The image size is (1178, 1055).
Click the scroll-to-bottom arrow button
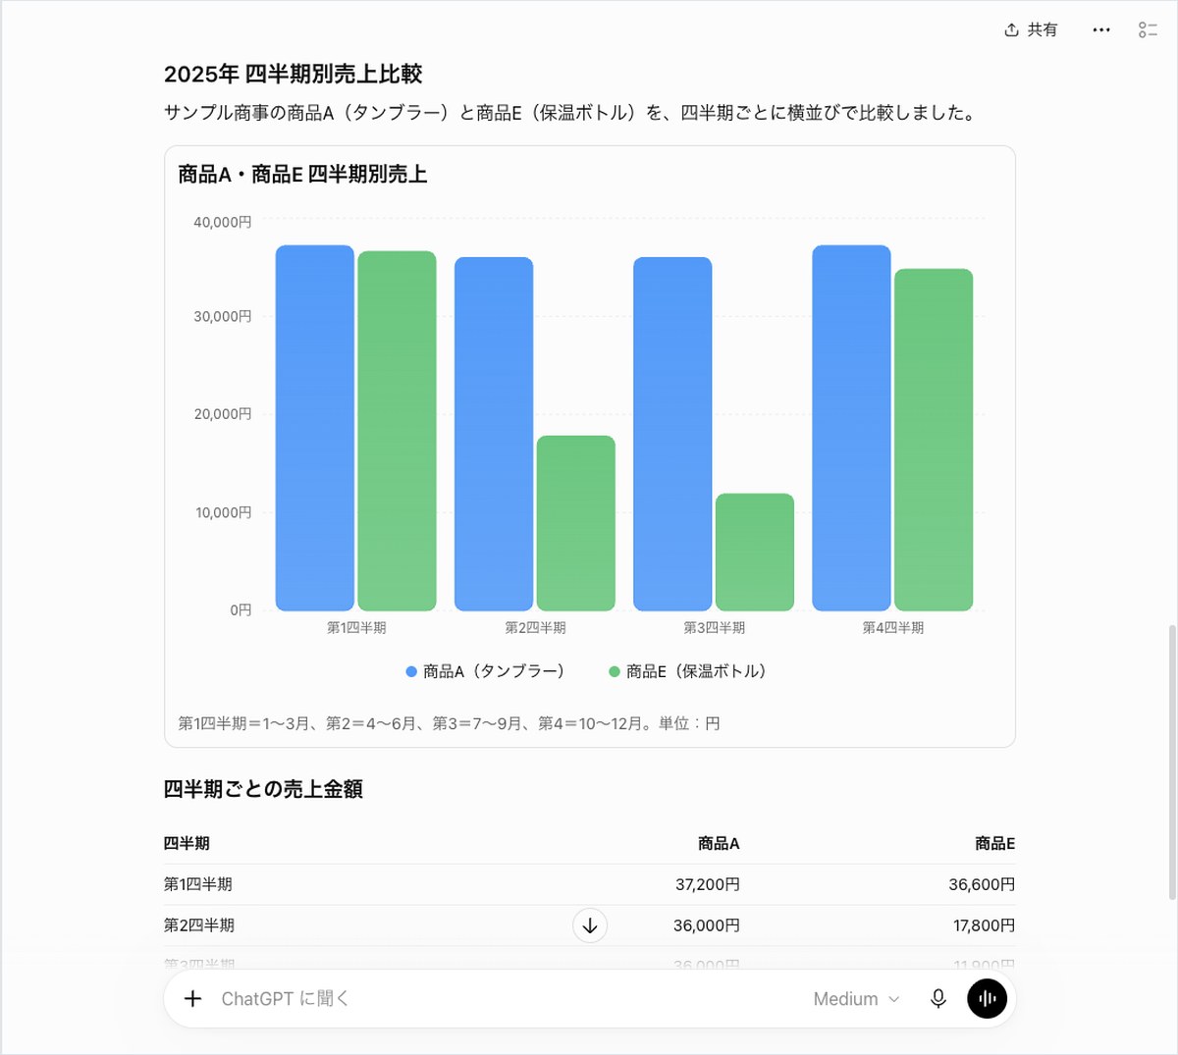click(590, 925)
